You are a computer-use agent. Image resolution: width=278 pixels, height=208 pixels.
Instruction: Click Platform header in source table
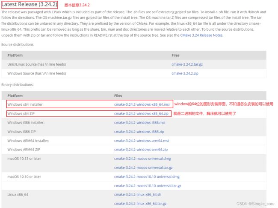(x=15, y=55)
